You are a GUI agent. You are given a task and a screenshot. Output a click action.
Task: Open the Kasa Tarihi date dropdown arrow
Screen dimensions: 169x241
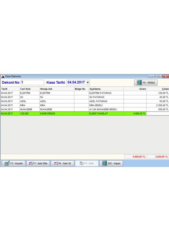point(88,82)
